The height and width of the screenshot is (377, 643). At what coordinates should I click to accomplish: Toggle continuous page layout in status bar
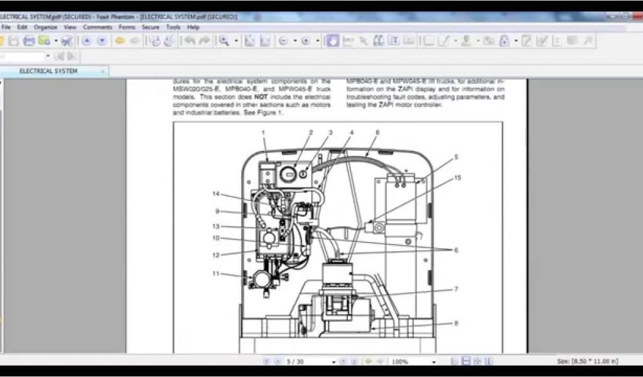coord(466,361)
